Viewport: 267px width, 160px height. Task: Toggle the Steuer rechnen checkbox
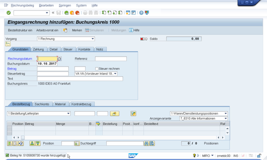(x=97, y=69)
